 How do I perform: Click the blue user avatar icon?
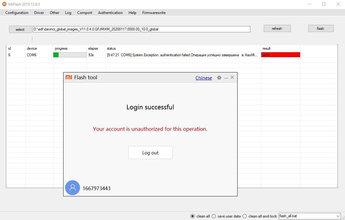(x=73, y=188)
